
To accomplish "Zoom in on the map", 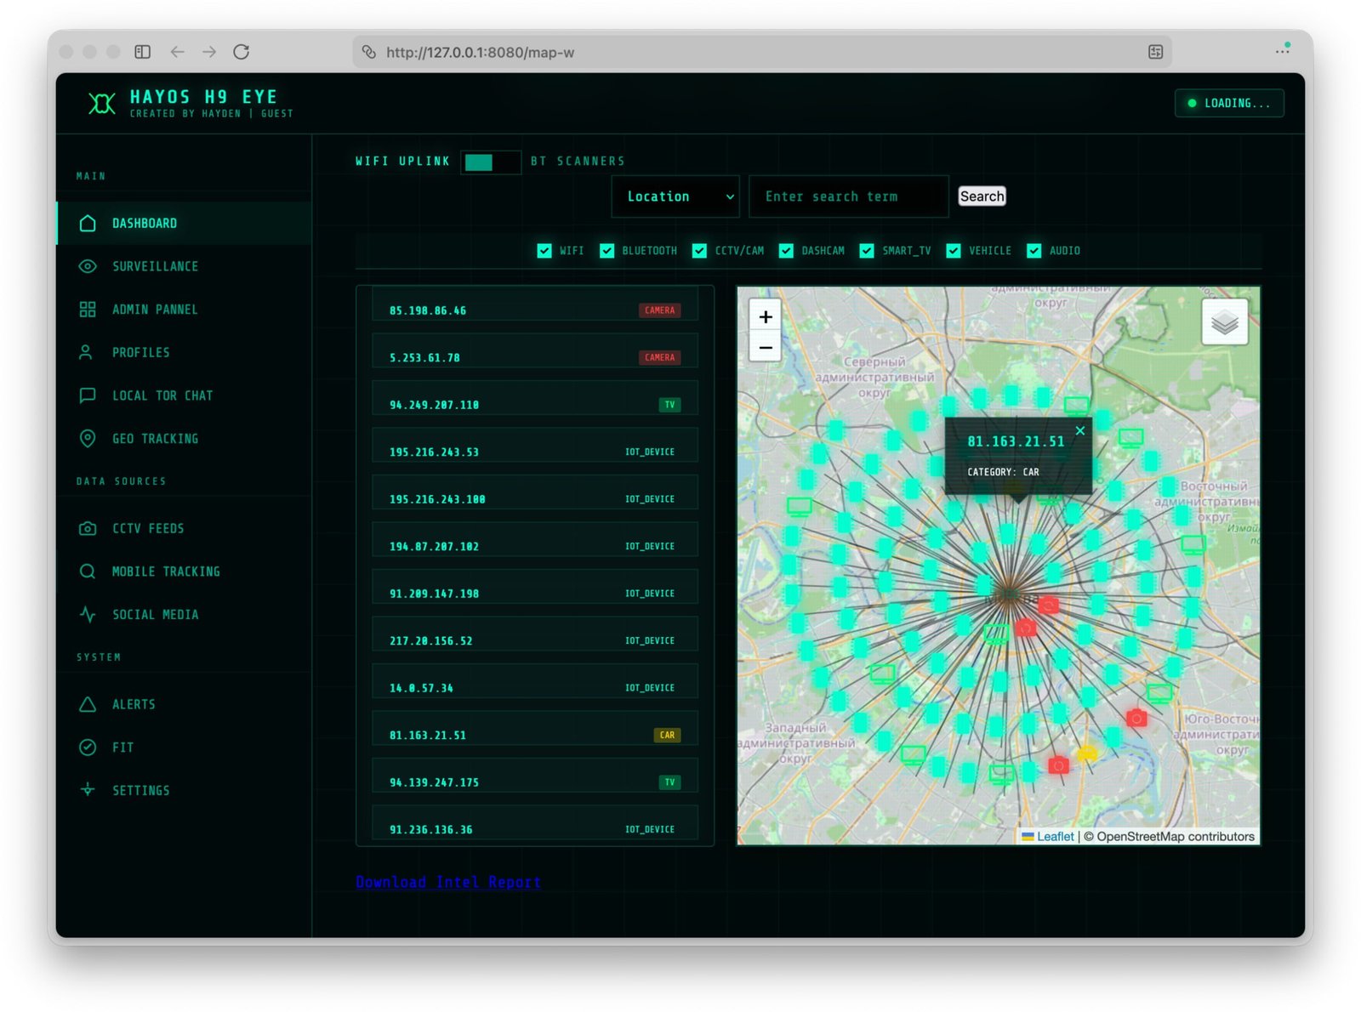I will coord(766,317).
